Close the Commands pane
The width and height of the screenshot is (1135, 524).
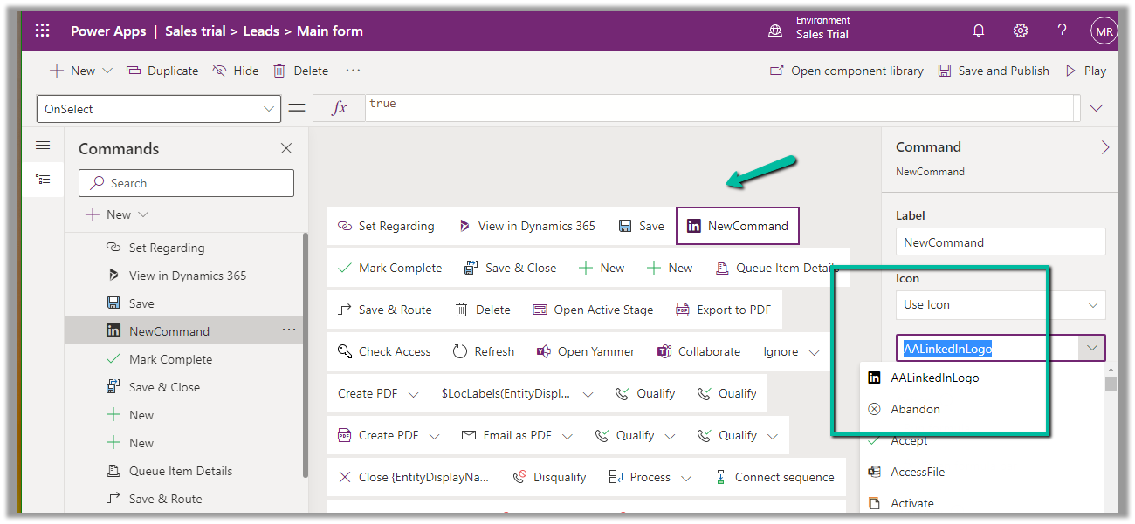coord(286,149)
